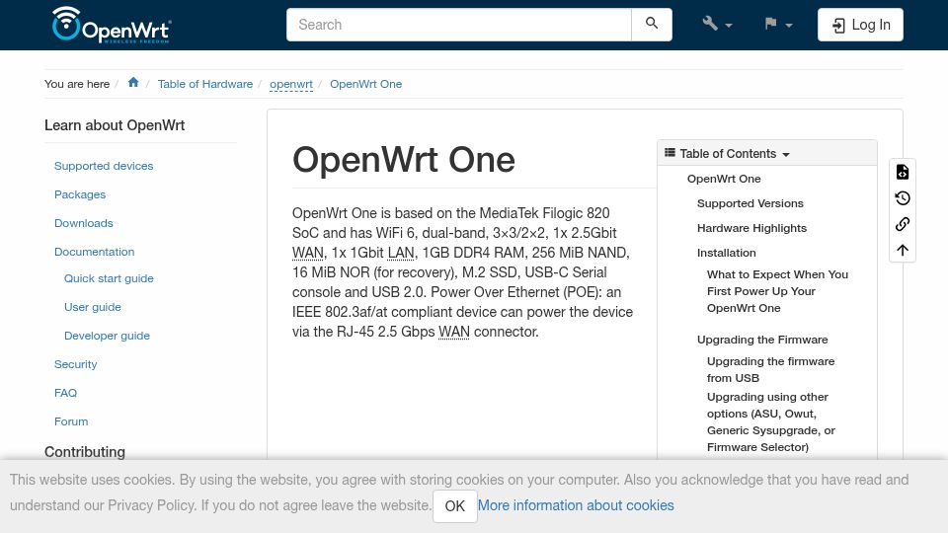
Task: Focus the Search input field
Action: click(459, 24)
